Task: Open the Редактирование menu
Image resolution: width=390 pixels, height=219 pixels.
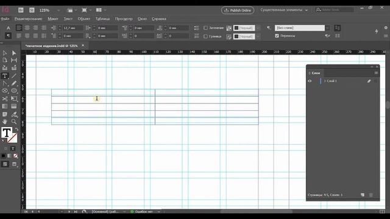Action: click(28, 19)
